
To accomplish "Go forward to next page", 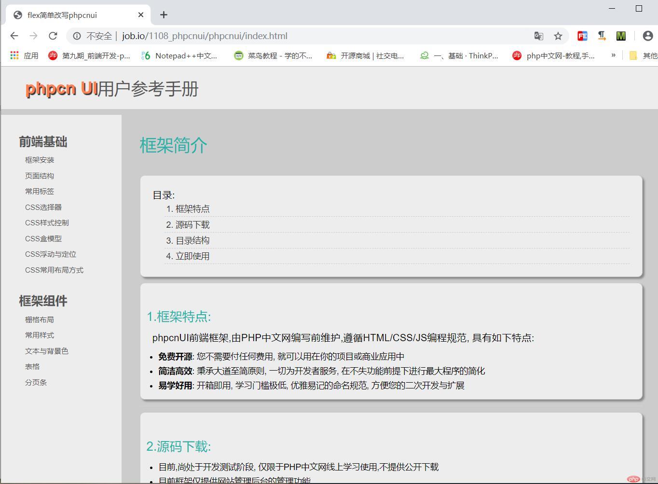I will (x=33, y=36).
